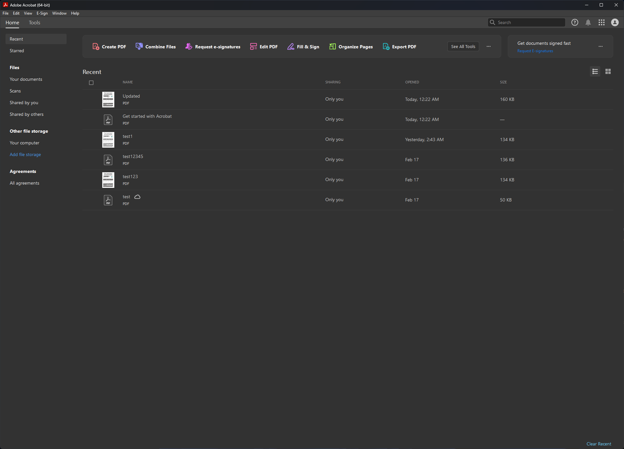Image resolution: width=624 pixels, height=449 pixels.
Task: Open the Combine Files tool
Action: tap(156, 46)
